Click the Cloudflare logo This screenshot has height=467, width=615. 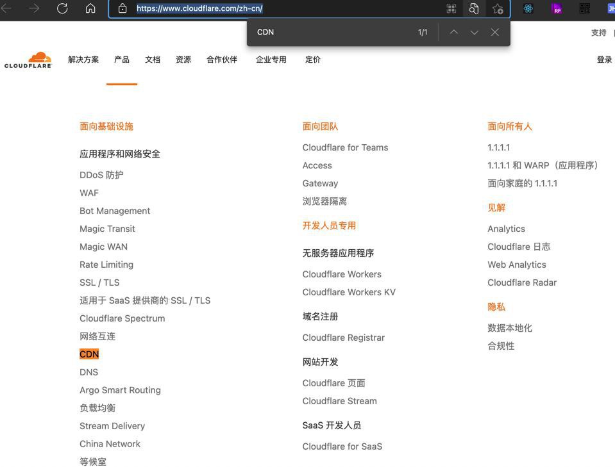pyautogui.click(x=28, y=60)
